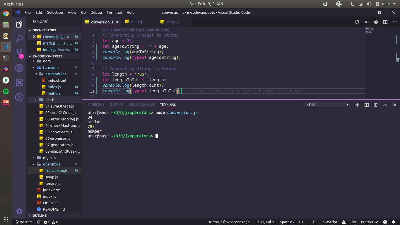
Task: Create a new terminal with plus icon
Action: click(x=357, y=105)
